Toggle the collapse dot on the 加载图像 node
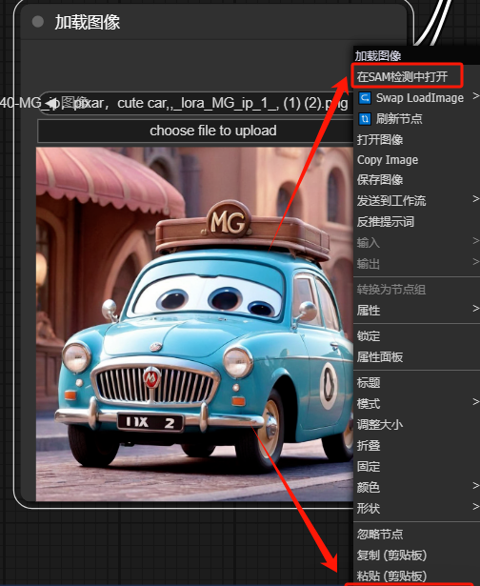 [x=38, y=22]
